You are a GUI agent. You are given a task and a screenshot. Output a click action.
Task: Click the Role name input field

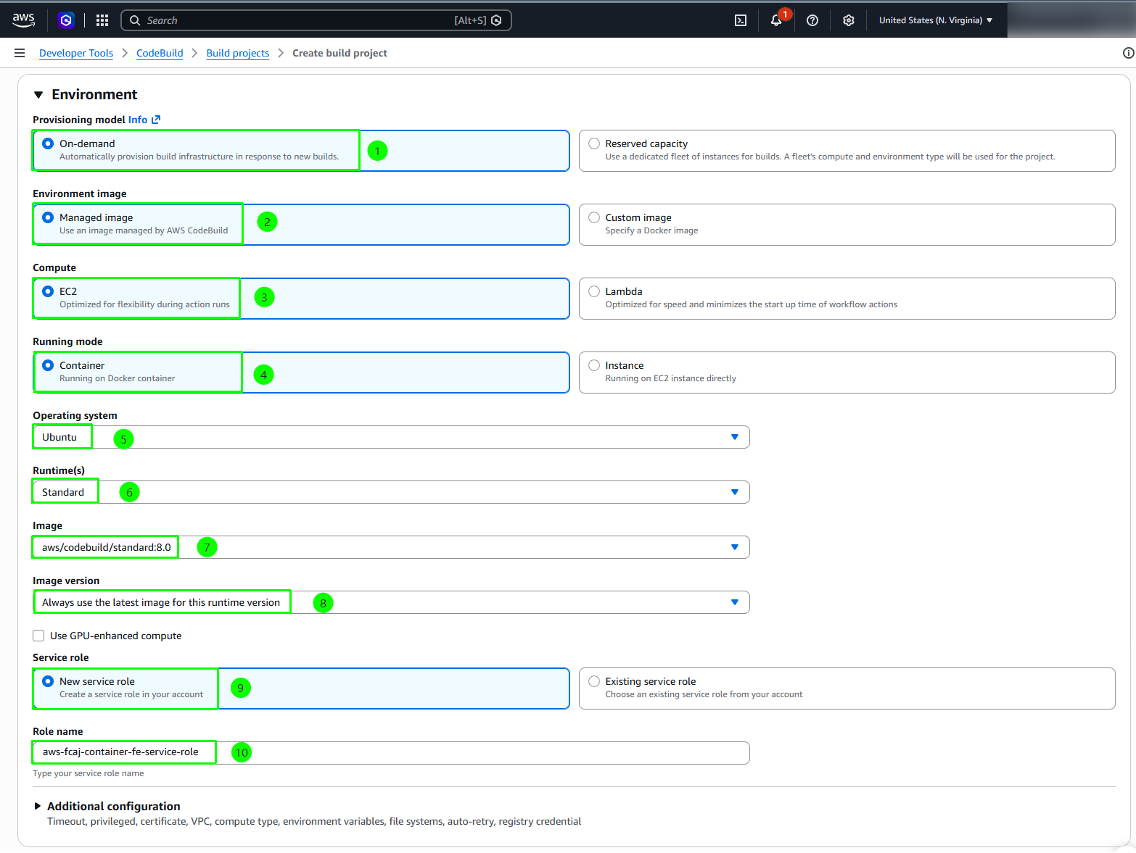pyautogui.click(x=391, y=752)
